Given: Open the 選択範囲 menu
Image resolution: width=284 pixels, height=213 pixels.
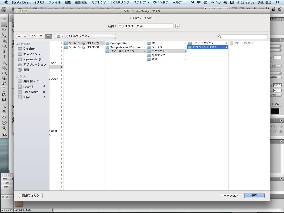Looking at the screenshot, I should pyautogui.click(x=81, y=2).
